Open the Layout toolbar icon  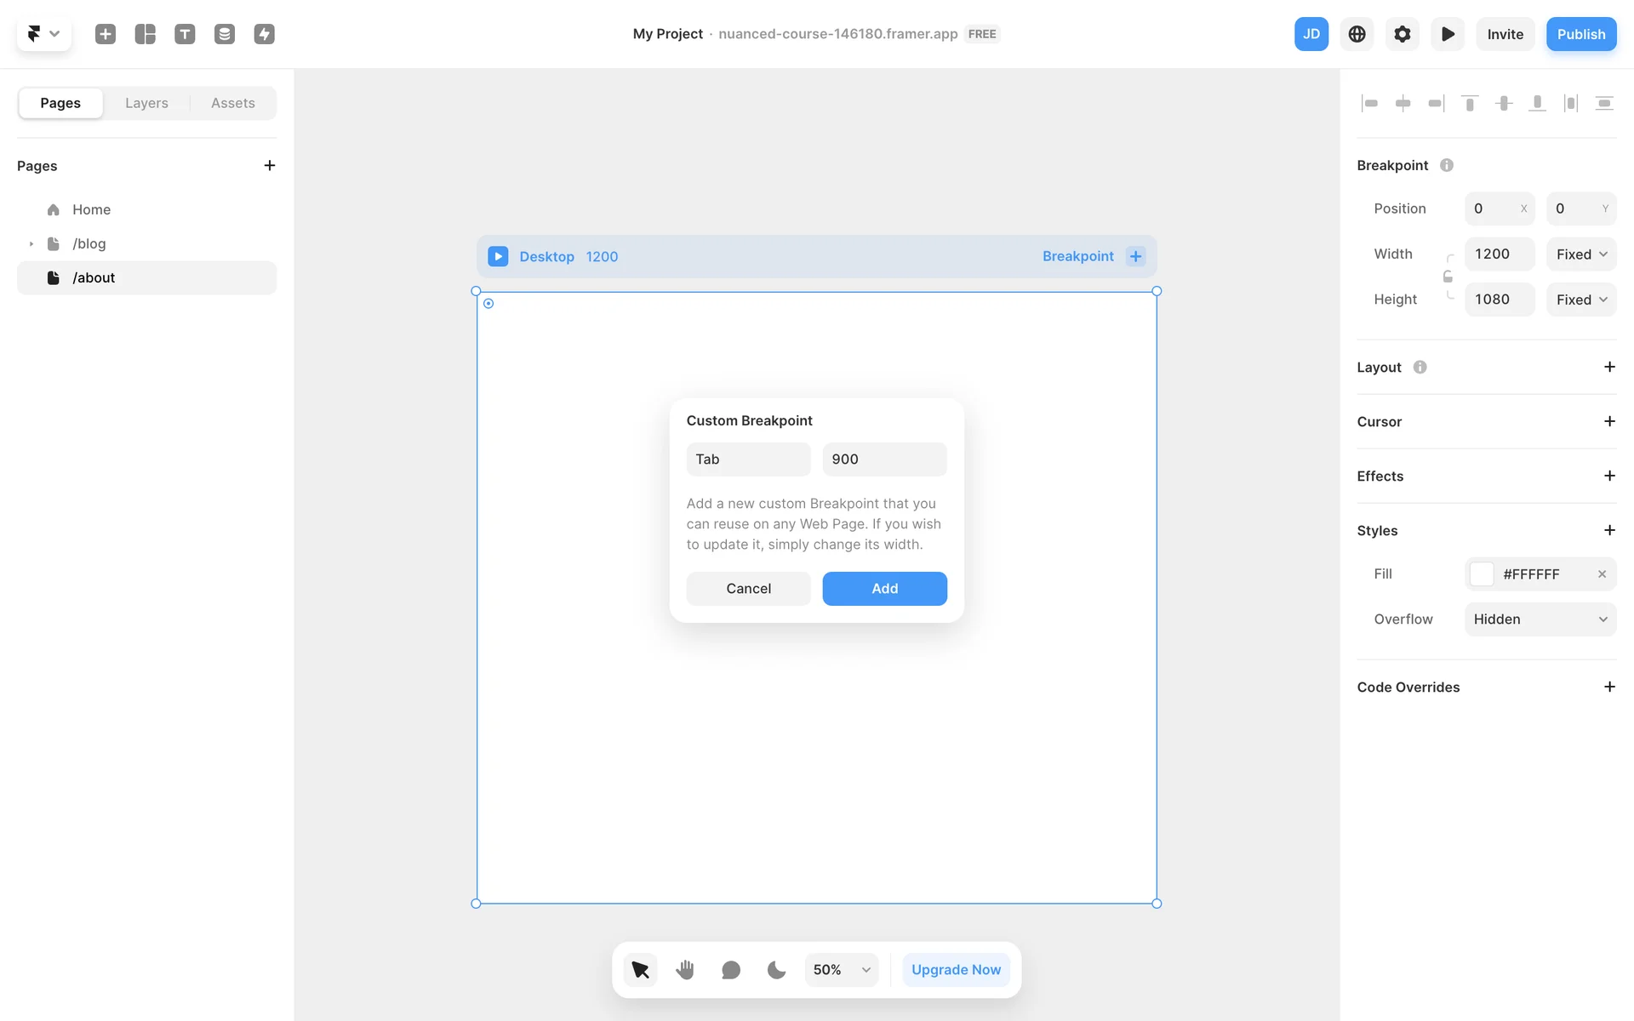pos(146,34)
